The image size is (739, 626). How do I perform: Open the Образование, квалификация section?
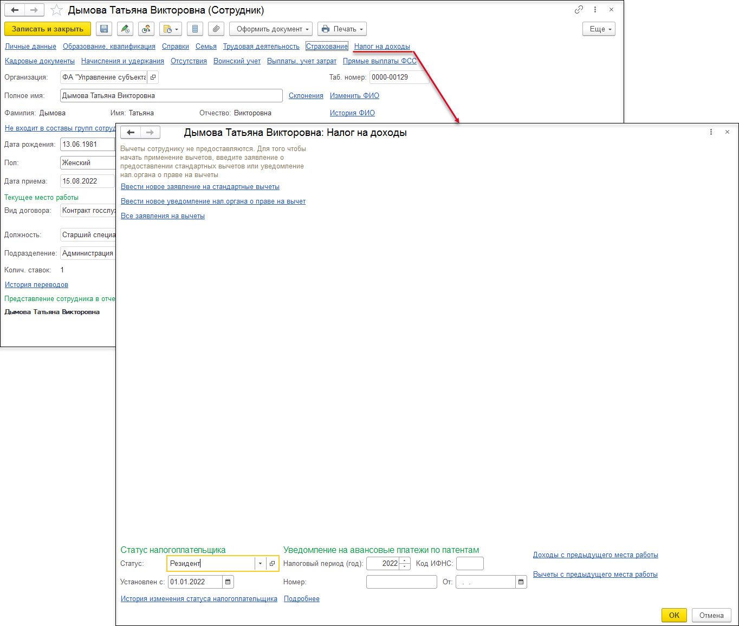pyautogui.click(x=109, y=47)
